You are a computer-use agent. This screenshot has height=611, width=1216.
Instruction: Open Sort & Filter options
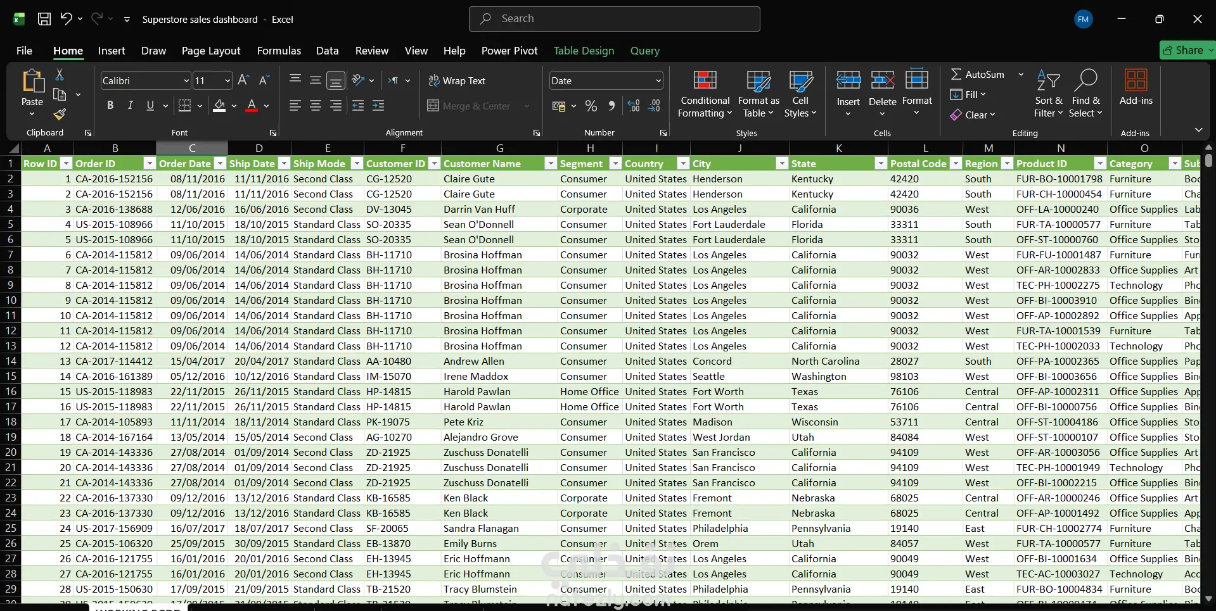(1049, 94)
